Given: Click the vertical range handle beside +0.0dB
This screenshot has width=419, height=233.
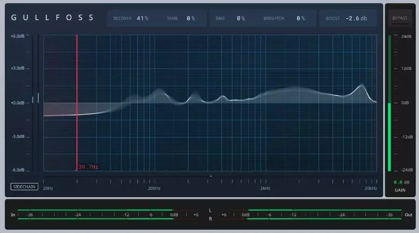Looking at the screenshot, I should 38,97.
